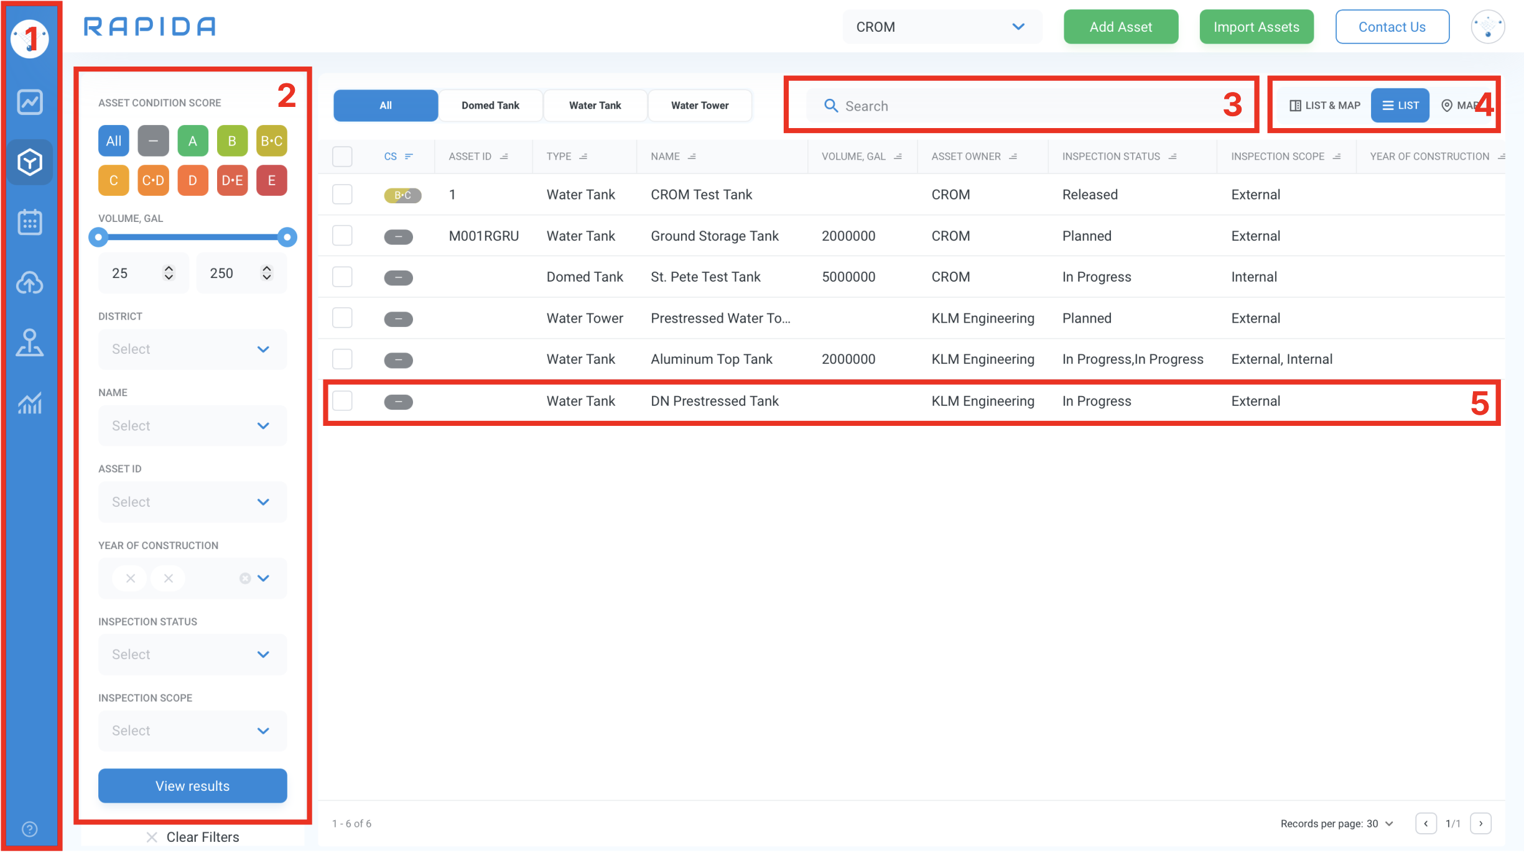
Task: Switch to the Domed Tank tab
Action: [x=490, y=106]
